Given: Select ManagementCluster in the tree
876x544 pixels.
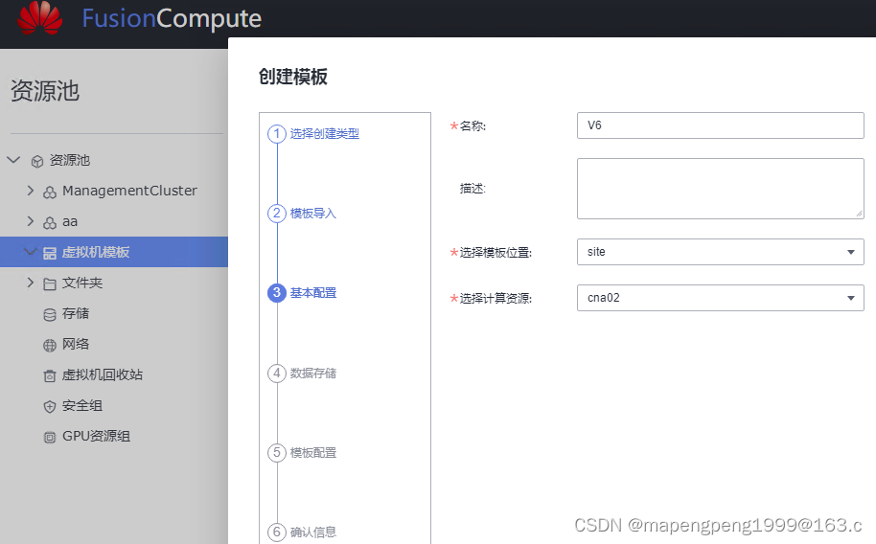Looking at the screenshot, I should 129,191.
